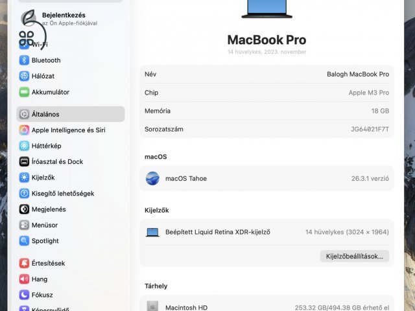Open Bejelentkezés sign-in entry

(70, 19)
